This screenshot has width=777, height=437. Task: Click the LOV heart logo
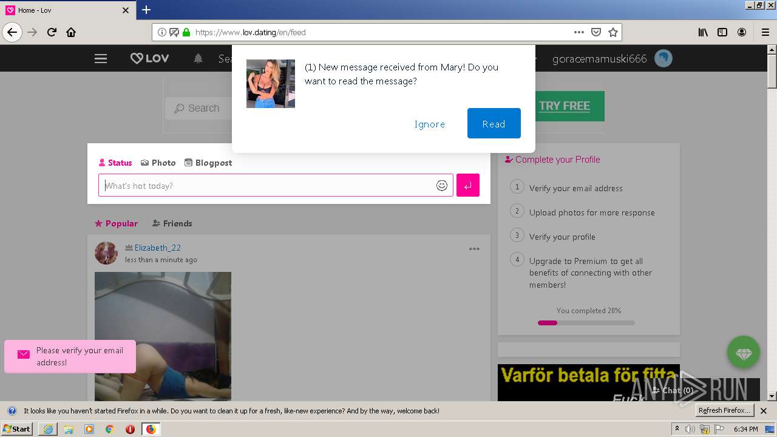150,58
